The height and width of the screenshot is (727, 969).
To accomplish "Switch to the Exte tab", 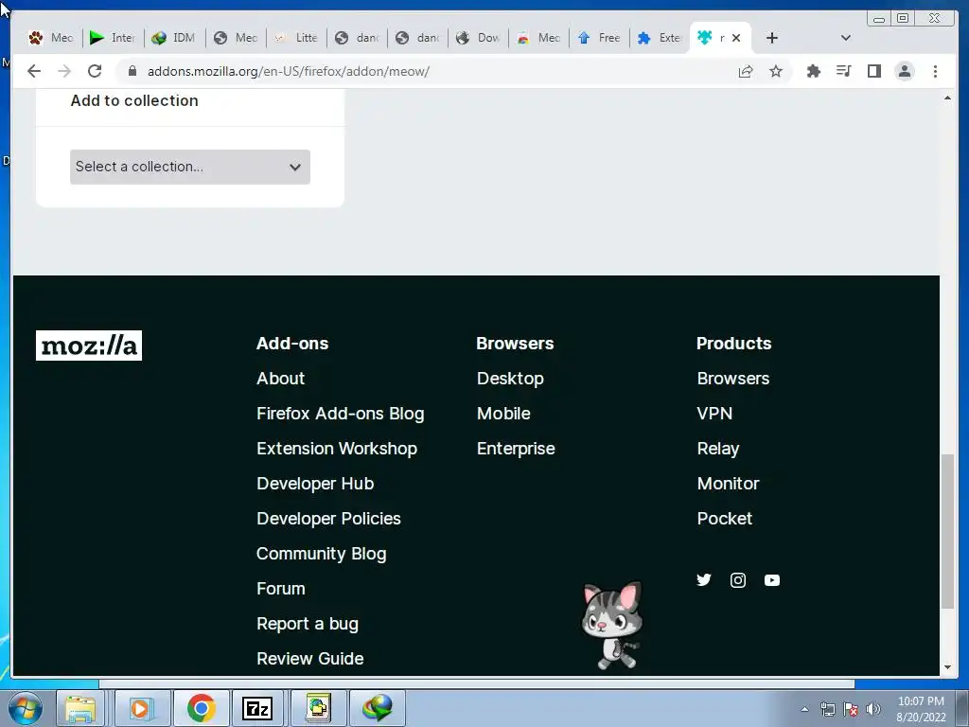I will [x=660, y=38].
